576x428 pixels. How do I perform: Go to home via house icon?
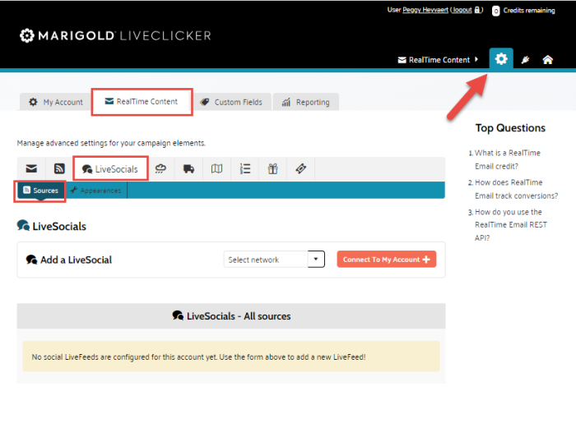tap(547, 60)
